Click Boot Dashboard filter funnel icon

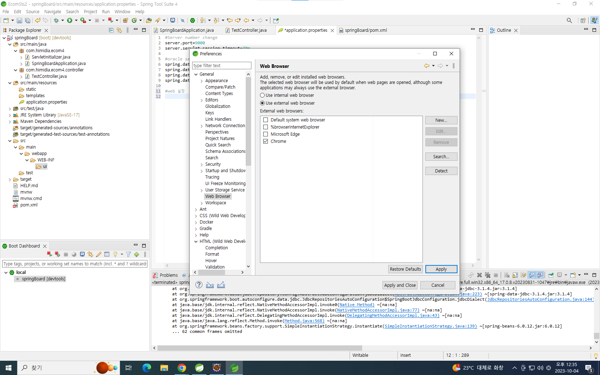(x=128, y=254)
